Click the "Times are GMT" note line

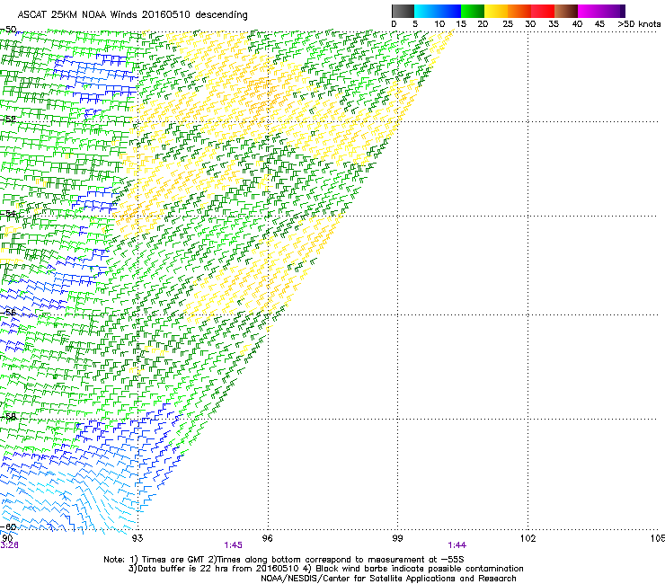(284, 560)
